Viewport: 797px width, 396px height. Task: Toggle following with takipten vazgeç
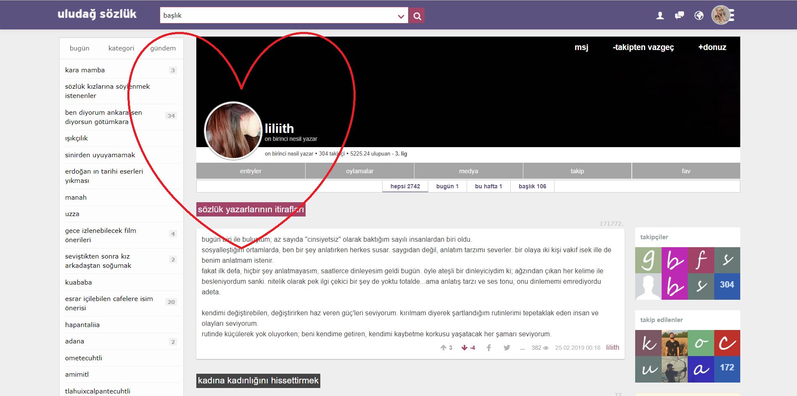pyautogui.click(x=643, y=48)
